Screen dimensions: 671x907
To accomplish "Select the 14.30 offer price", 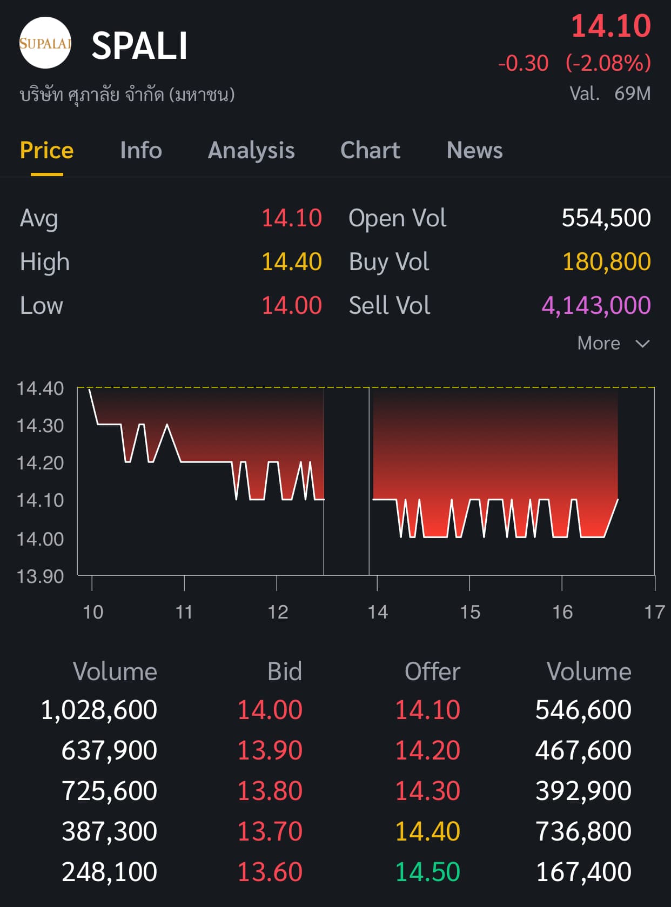I will (428, 791).
